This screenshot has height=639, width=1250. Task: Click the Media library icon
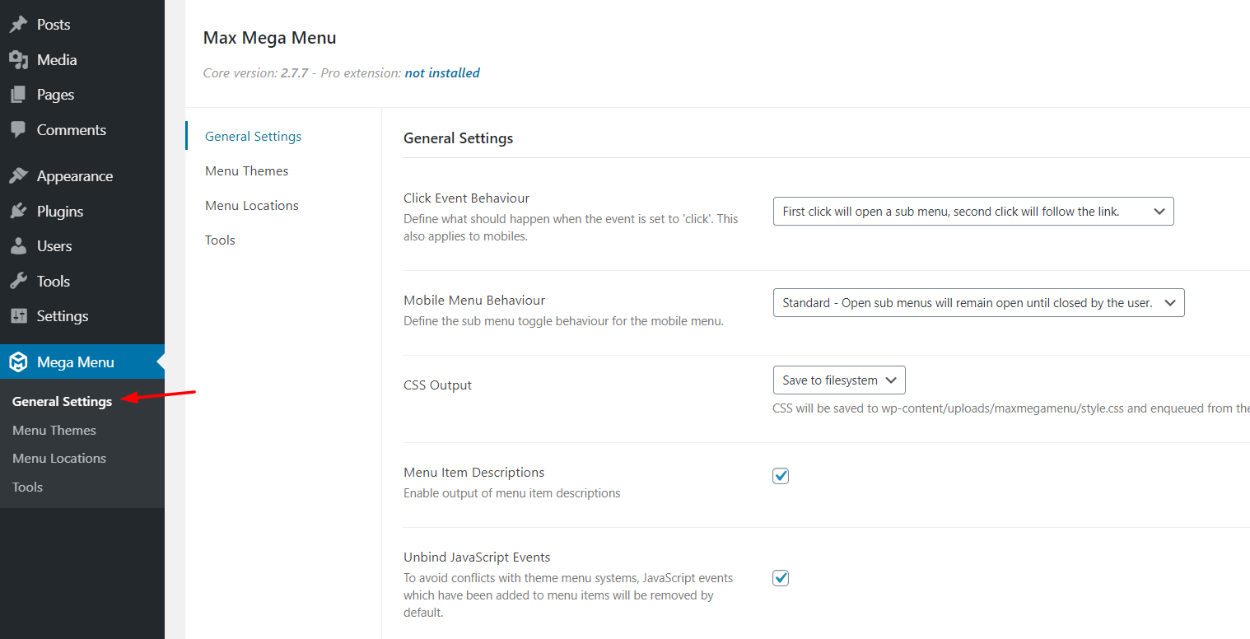coord(18,60)
